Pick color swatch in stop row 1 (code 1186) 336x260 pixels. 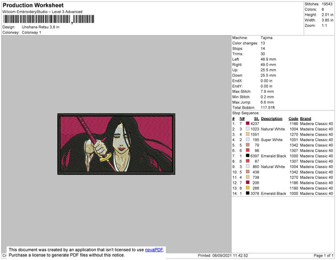[248, 123]
